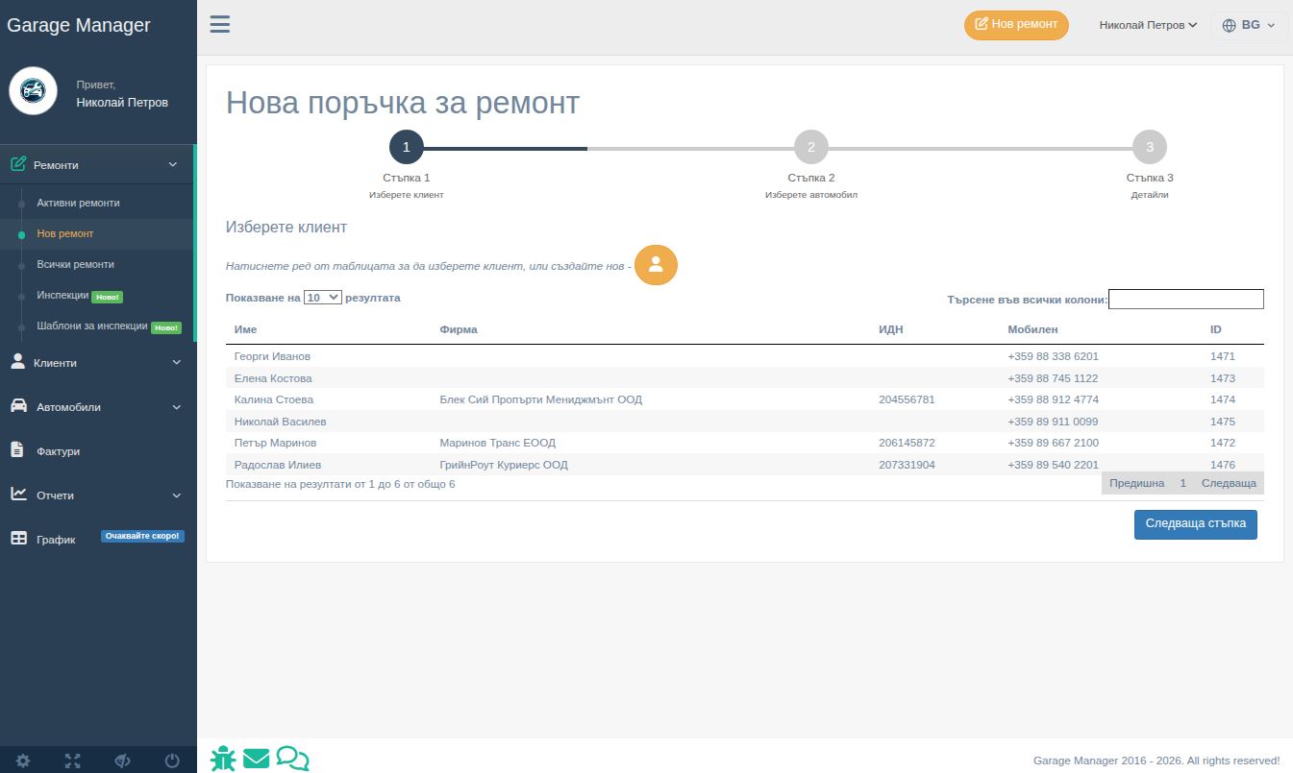This screenshot has height=773, width=1293.
Task: Select client row Калина Стоева
Action: tap(745, 399)
